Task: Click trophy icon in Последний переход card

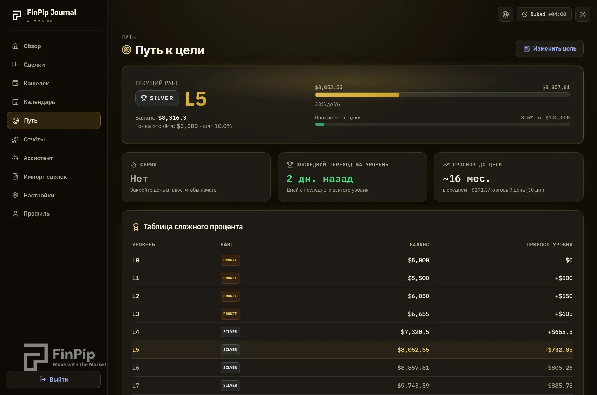Action: tap(290, 165)
